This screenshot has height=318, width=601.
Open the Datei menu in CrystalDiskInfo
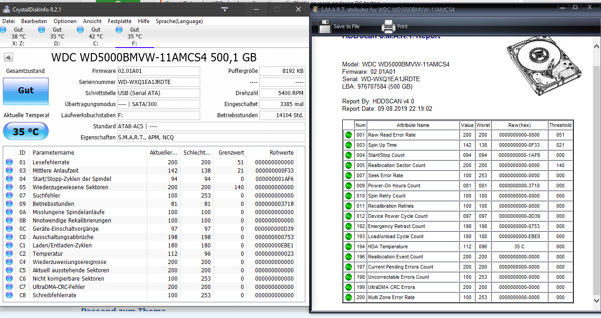[x=8, y=21]
